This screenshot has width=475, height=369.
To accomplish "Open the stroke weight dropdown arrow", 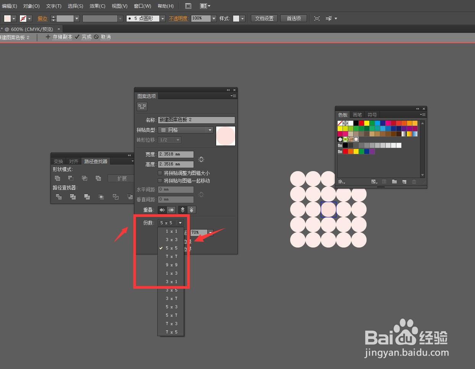I will coord(77,18).
